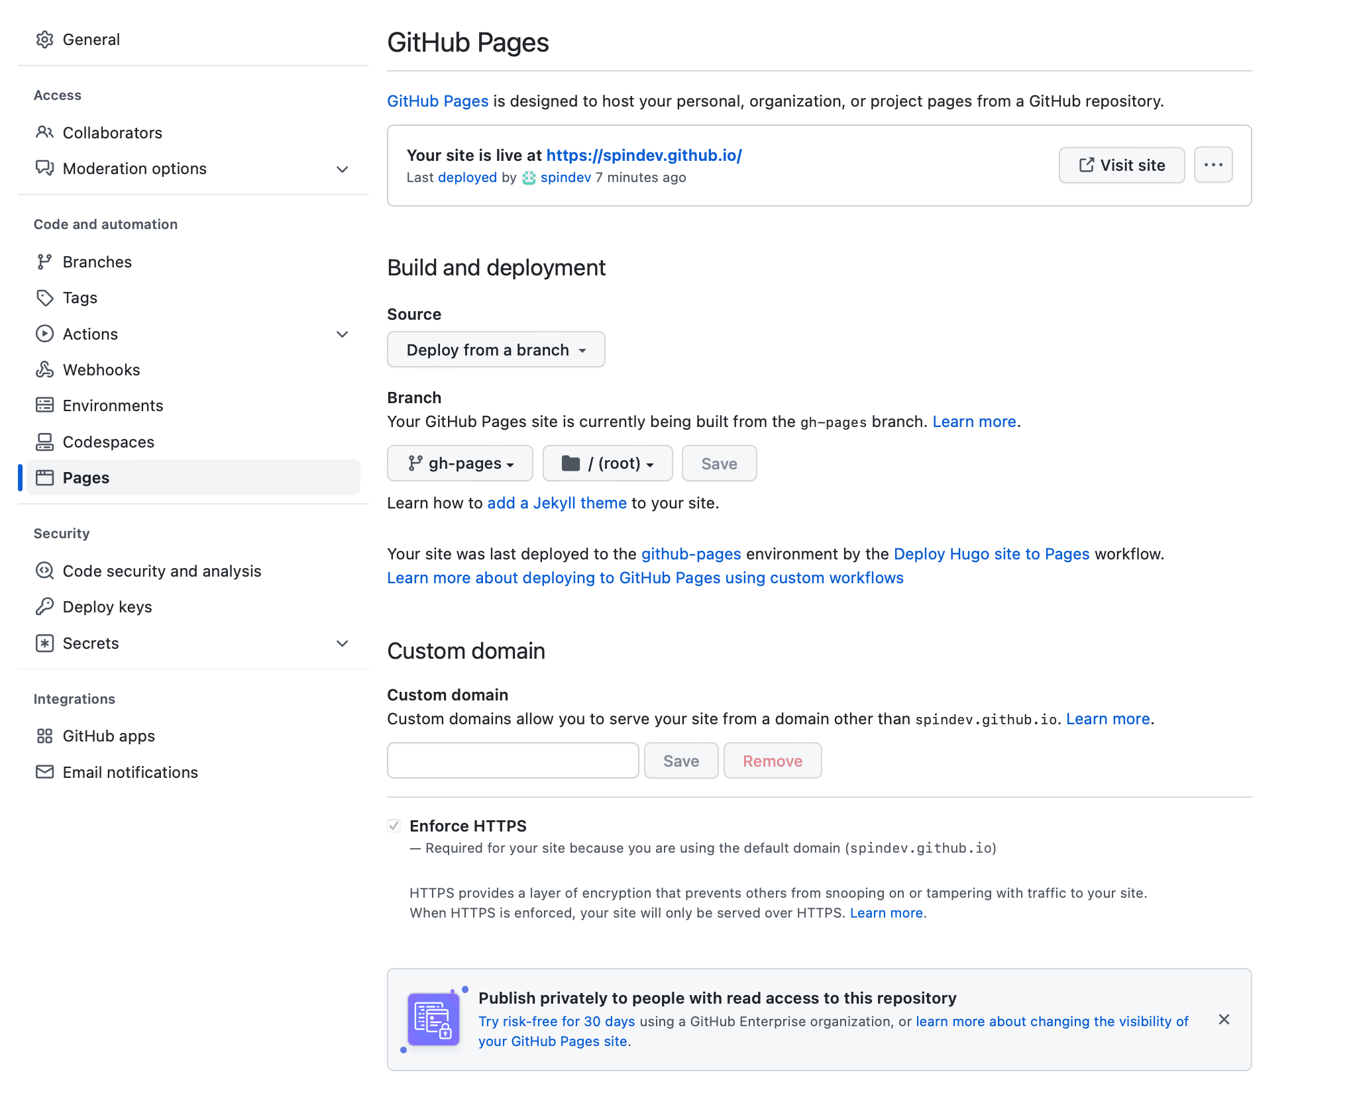Click the 'deployed' link
1353x1099 pixels.
click(x=467, y=177)
